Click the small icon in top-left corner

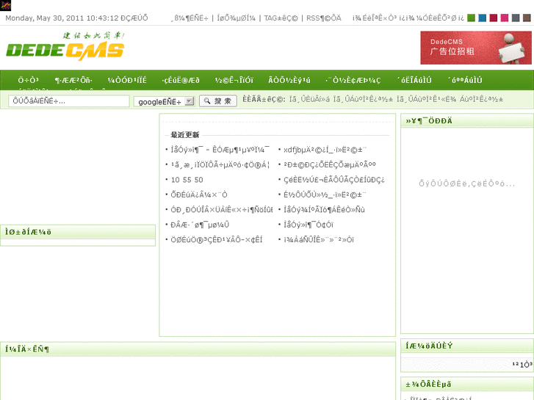click(x=5, y=5)
